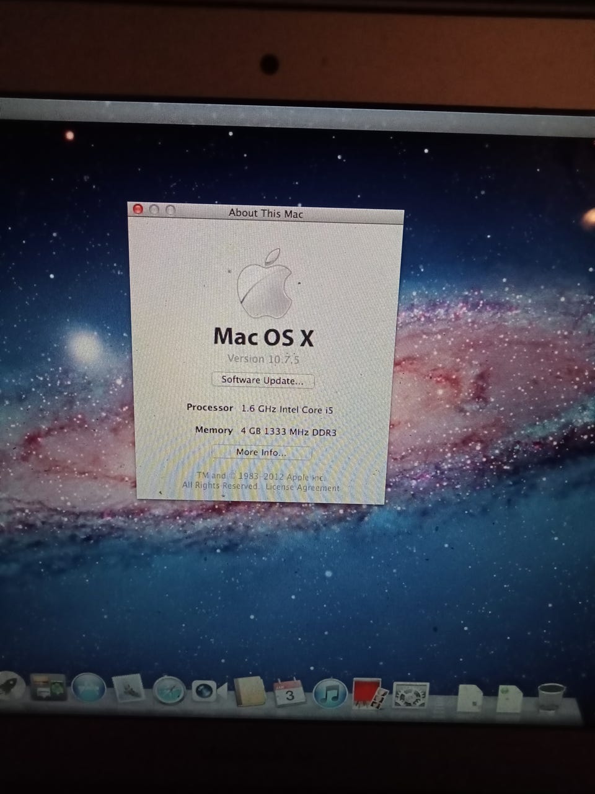
Task: Open the Trash in the Dock
Action: click(x=551, y=698)
